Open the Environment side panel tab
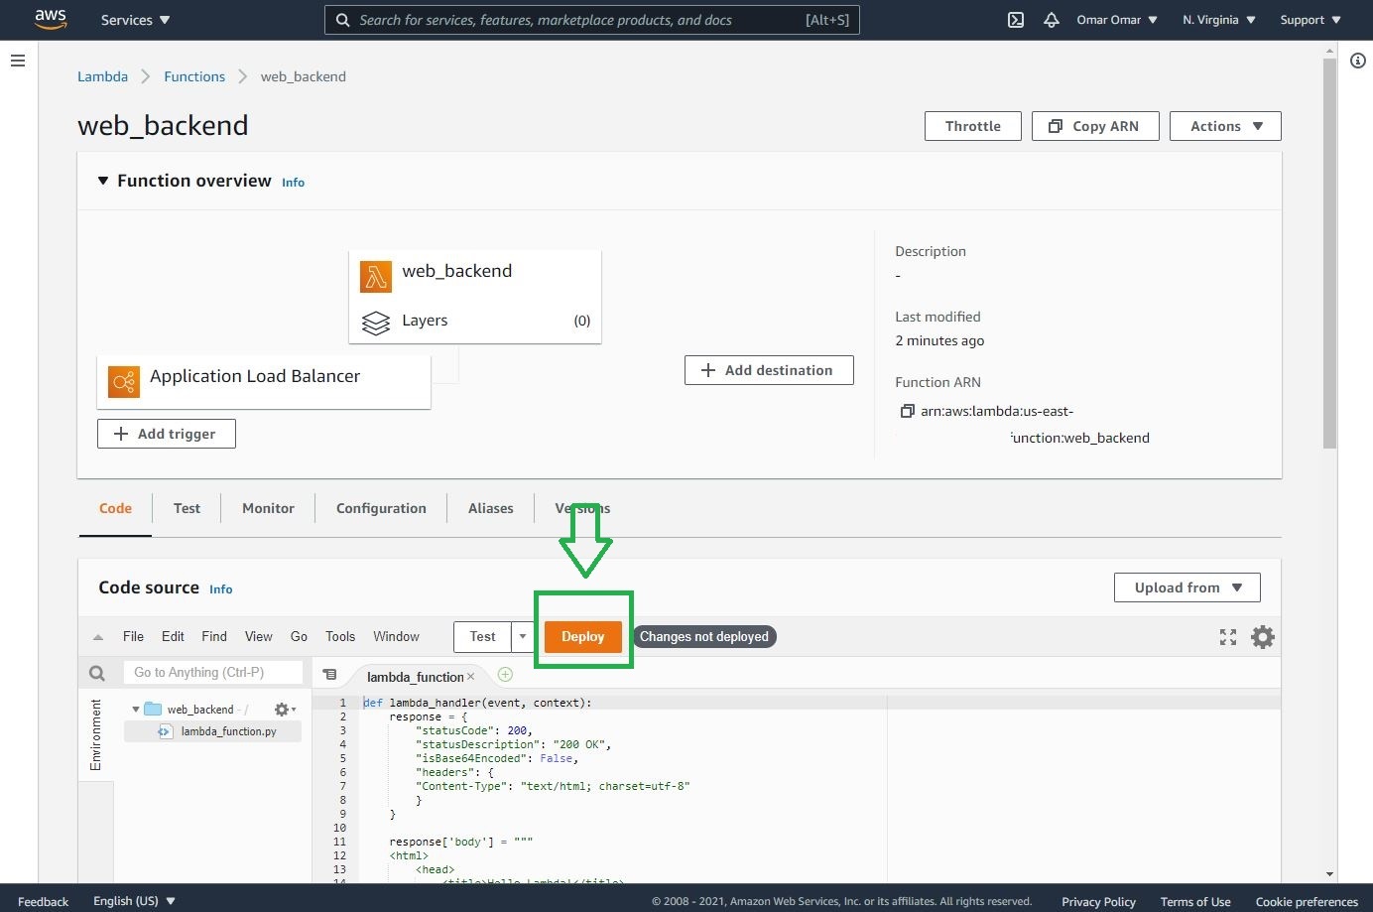 coord(96,734)
